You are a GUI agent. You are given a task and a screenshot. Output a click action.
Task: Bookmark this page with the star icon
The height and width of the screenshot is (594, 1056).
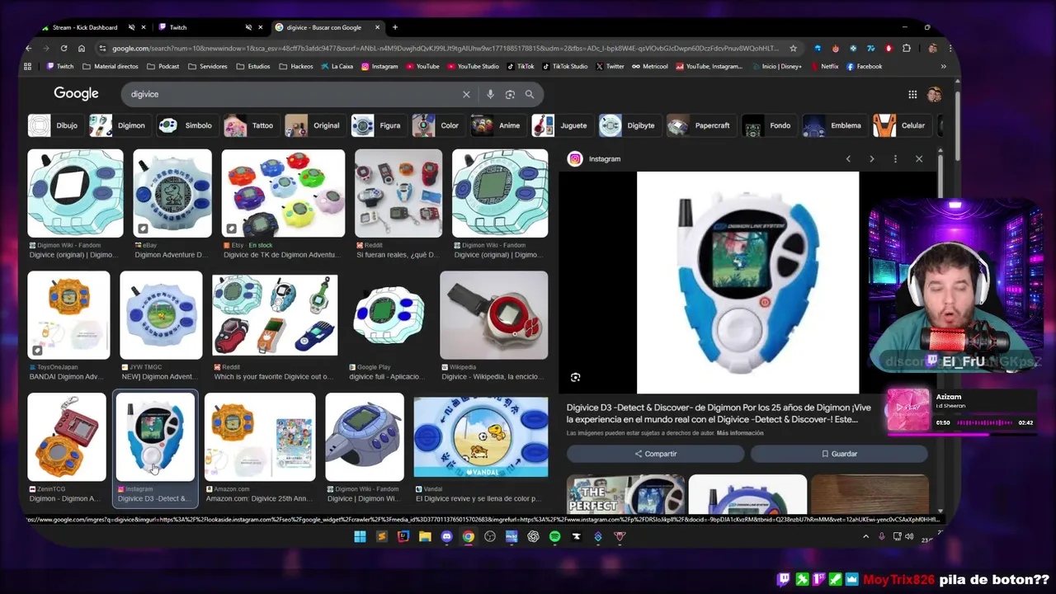[793, 48]
